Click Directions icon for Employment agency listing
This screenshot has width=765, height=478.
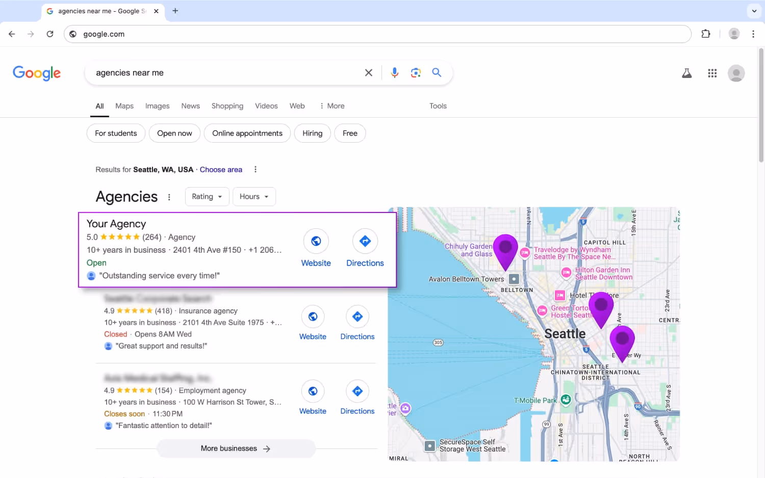358,391
